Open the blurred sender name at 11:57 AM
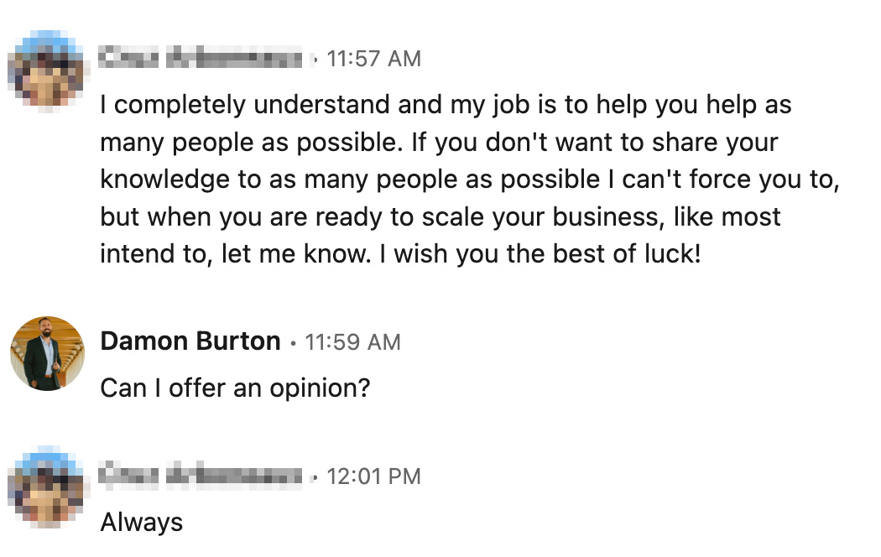881x557 pixels. coord(201,58)
